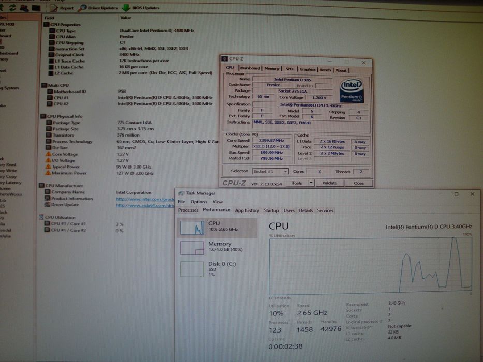The height and width of the screenshot is (362, 483).
Task: Open File menu in Task Manager
Action: click(x=181, y=202)
